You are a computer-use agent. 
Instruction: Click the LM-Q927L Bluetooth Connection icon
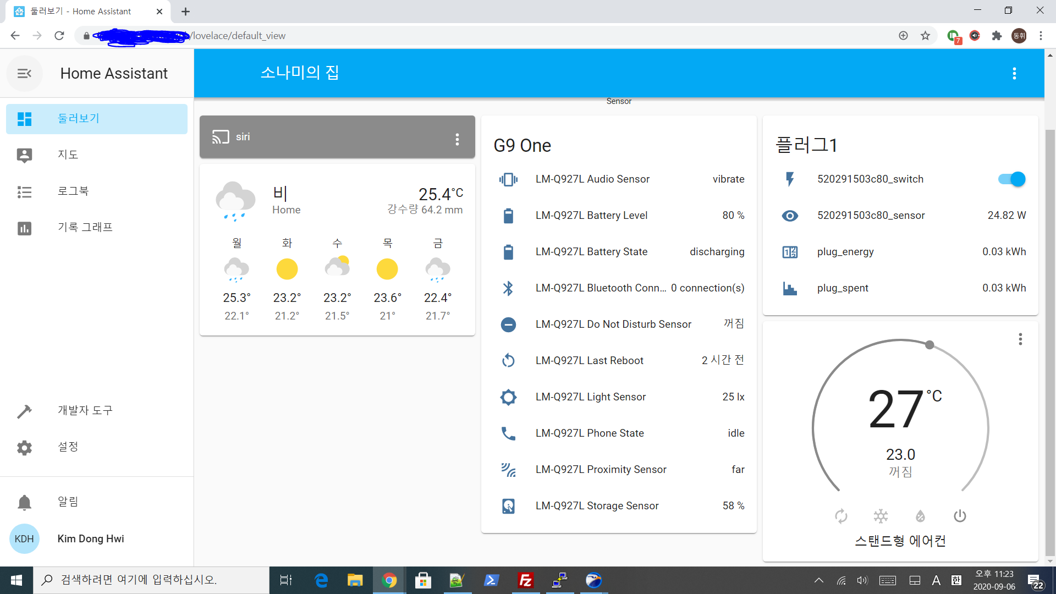click(508, 288)
